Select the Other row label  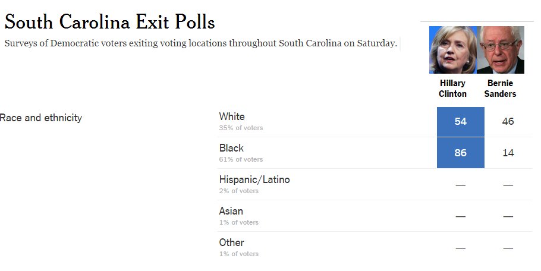click(x=231, y=242)
